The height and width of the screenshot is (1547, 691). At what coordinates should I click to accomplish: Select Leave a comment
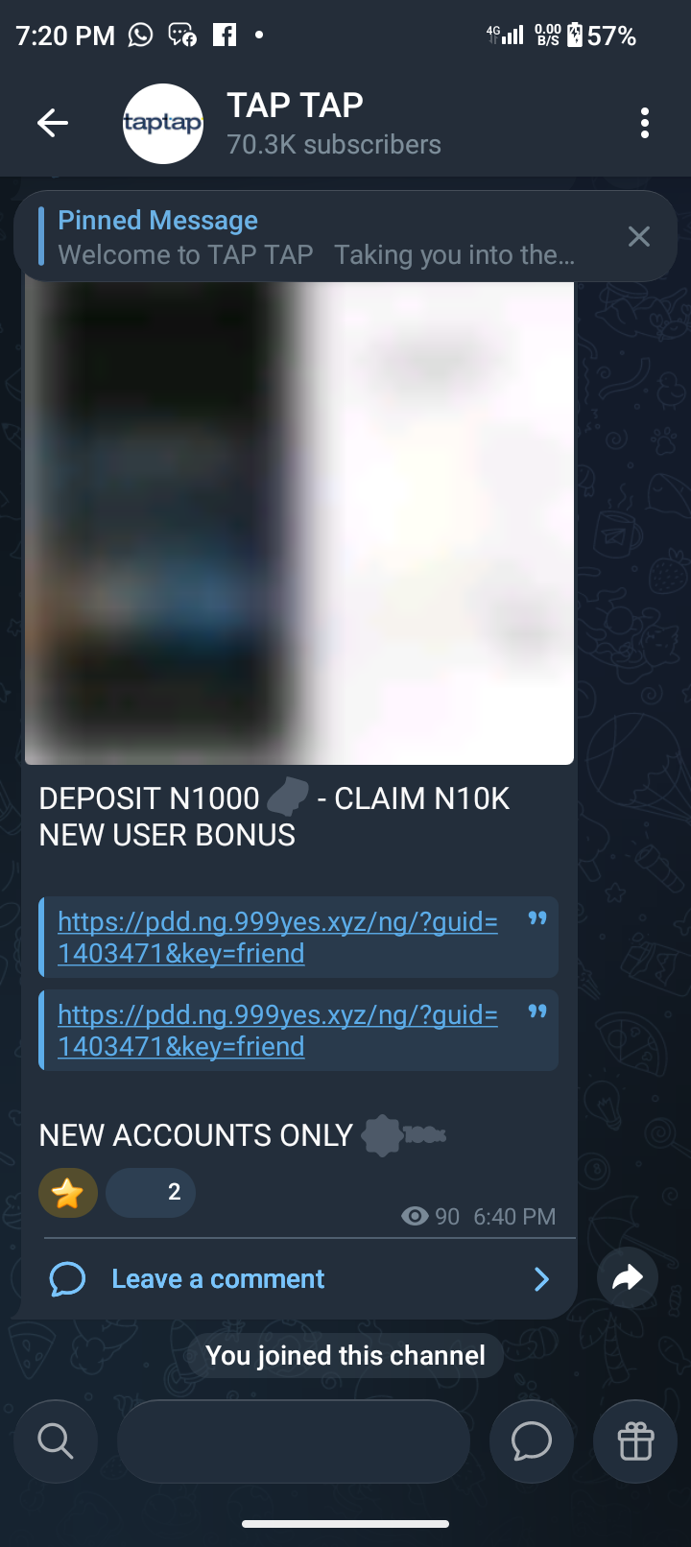tap(218, 1279)
